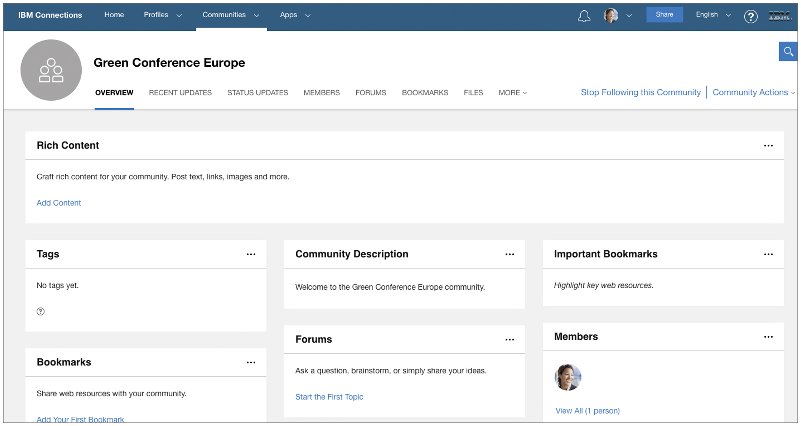801x426 pixels.
Task: Open the notifications bell icon
Action: point(584,16)
